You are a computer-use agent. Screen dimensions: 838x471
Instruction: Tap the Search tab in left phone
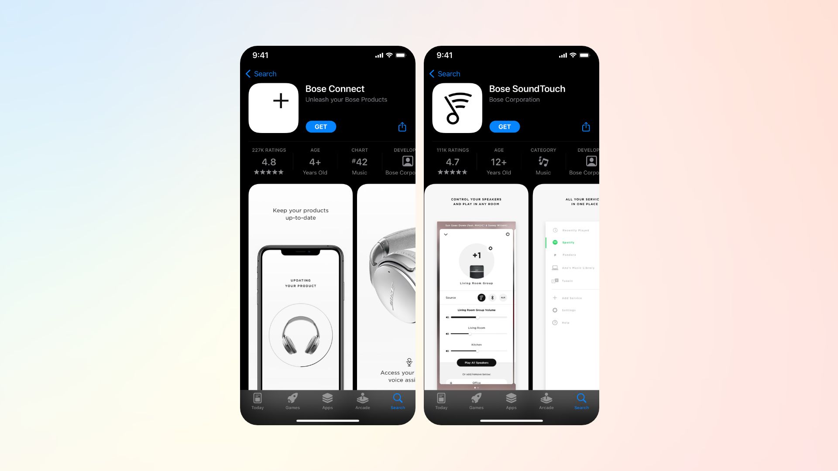click(x=397, y=401)
